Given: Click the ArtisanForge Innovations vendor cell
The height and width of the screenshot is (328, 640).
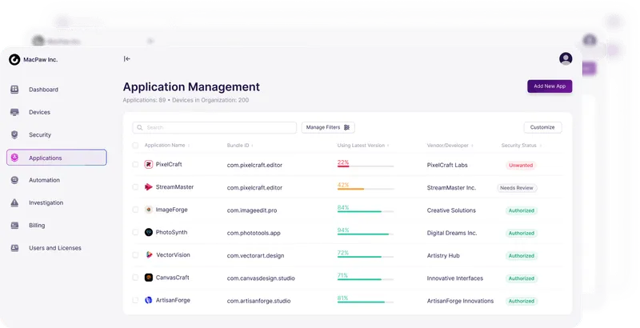Looking at the screenshot, I should 460,301.
